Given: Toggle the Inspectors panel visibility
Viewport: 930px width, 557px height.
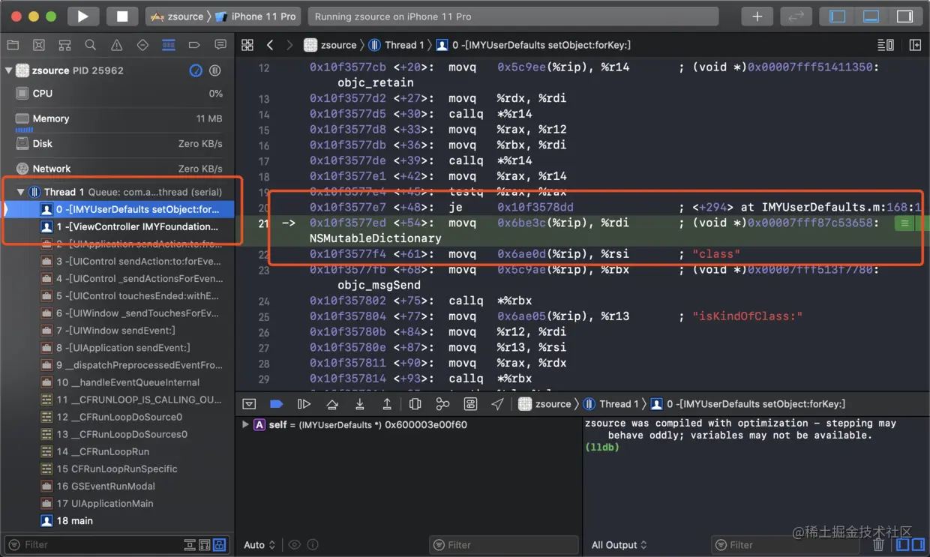Looking at the screenshot, I should click(904, 16).
